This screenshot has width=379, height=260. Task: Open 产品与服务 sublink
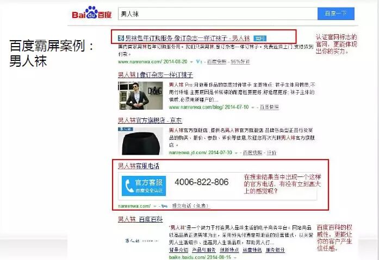point(204,250)
